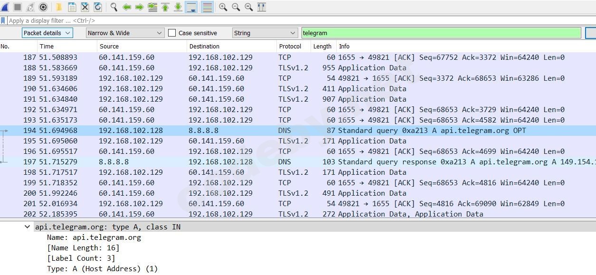Screen dimensions: 596x275
Task: Click the search field containing telegram
Action: coord(441,33)
